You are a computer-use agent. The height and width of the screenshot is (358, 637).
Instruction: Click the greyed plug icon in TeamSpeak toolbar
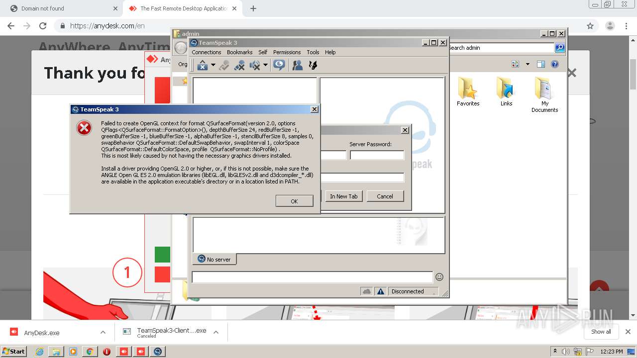pos(224,65)
